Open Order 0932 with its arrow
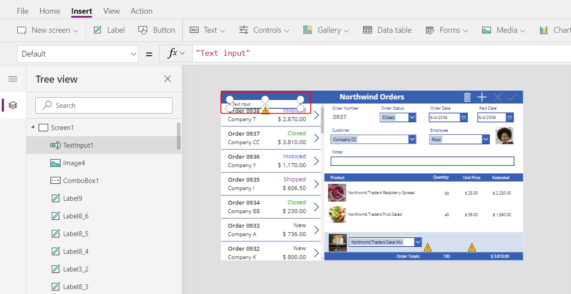The height and width of the screenshot is (294, 571). pyautogui.click(x=316, y=253)
